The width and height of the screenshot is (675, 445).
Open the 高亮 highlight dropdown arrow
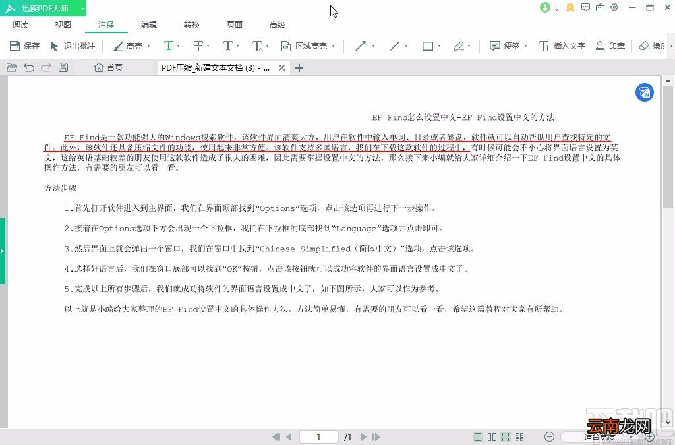(x=149, y=45)
